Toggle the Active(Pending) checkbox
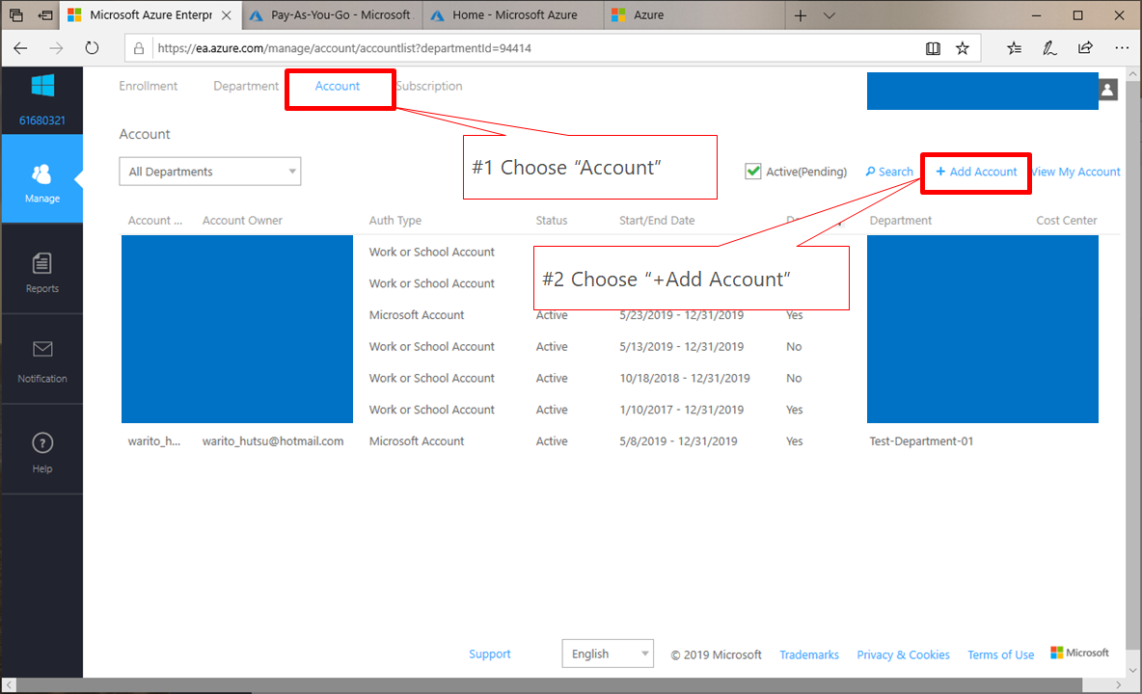 point(753,172)
